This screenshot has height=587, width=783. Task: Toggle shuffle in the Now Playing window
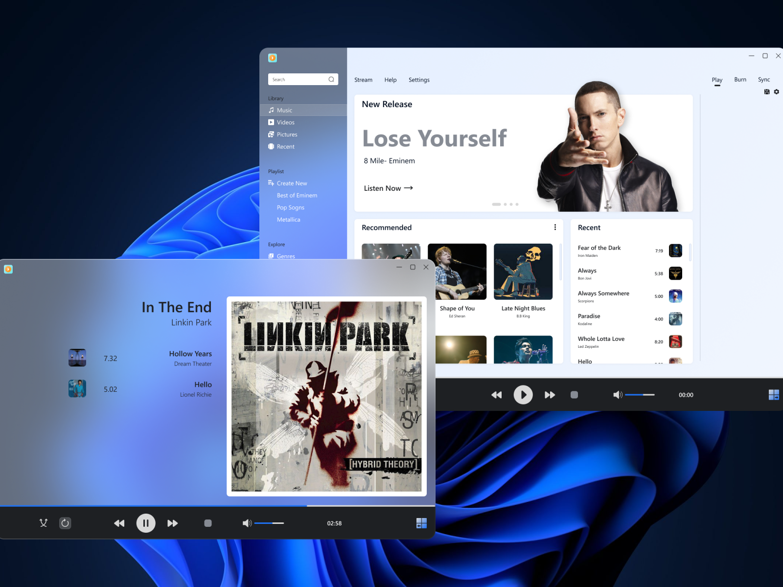(44, 523)
